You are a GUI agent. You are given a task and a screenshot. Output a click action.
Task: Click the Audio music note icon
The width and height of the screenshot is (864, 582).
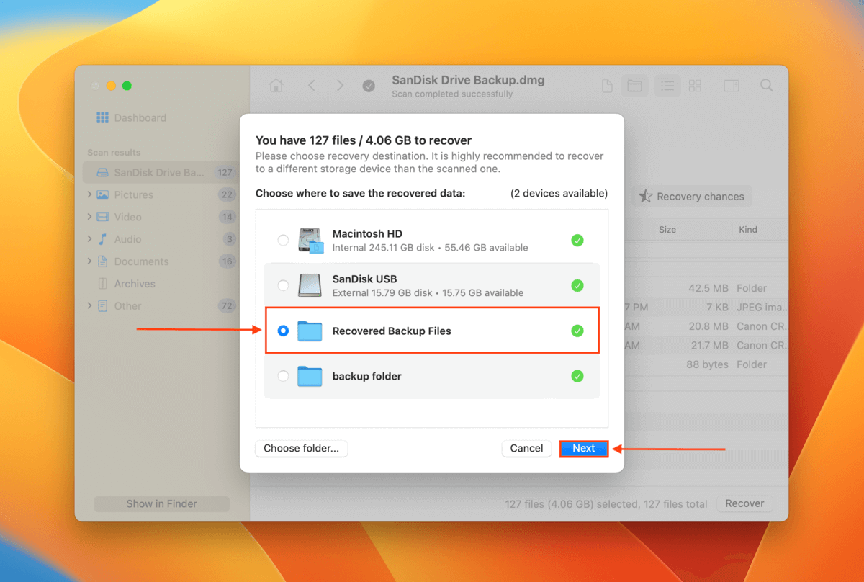point(102,239)
